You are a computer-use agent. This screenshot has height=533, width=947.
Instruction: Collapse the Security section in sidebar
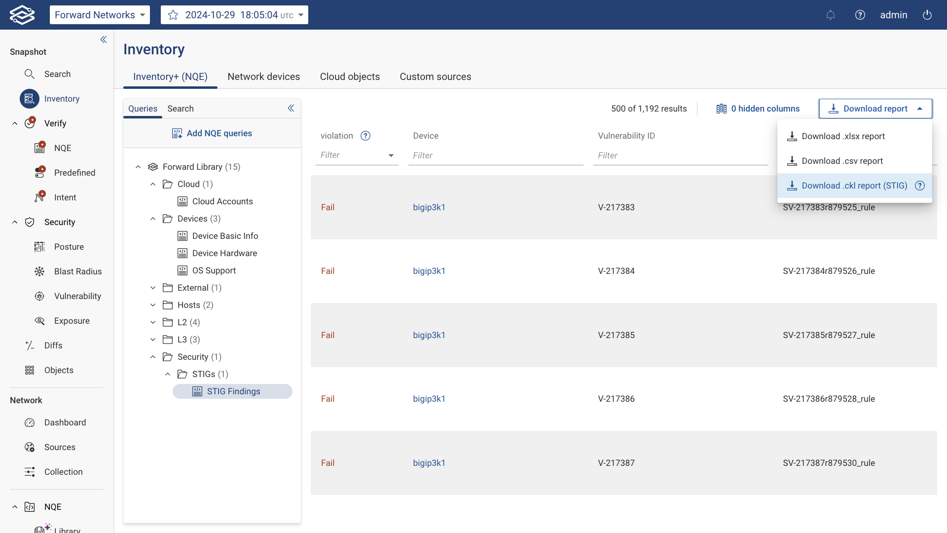(15, 222)
